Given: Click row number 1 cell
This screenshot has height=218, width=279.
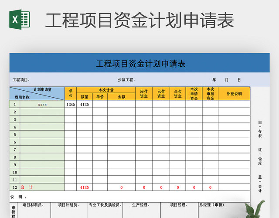Looking at the screenshot, I should [x=15, y=105].
